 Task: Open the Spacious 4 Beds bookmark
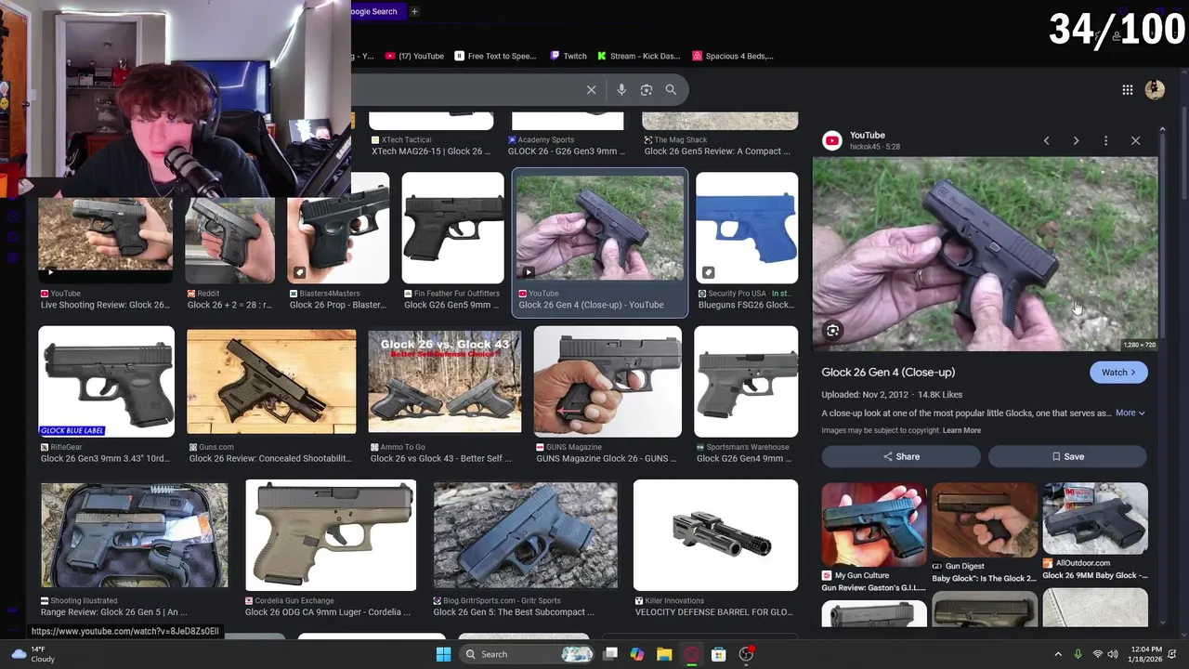click(733, 56)
